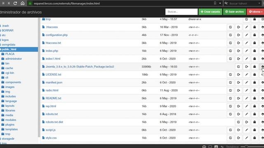Click the pencil edit icon for .htaccess
Viewport: 264px width, 148px height.
click(247, 27)
